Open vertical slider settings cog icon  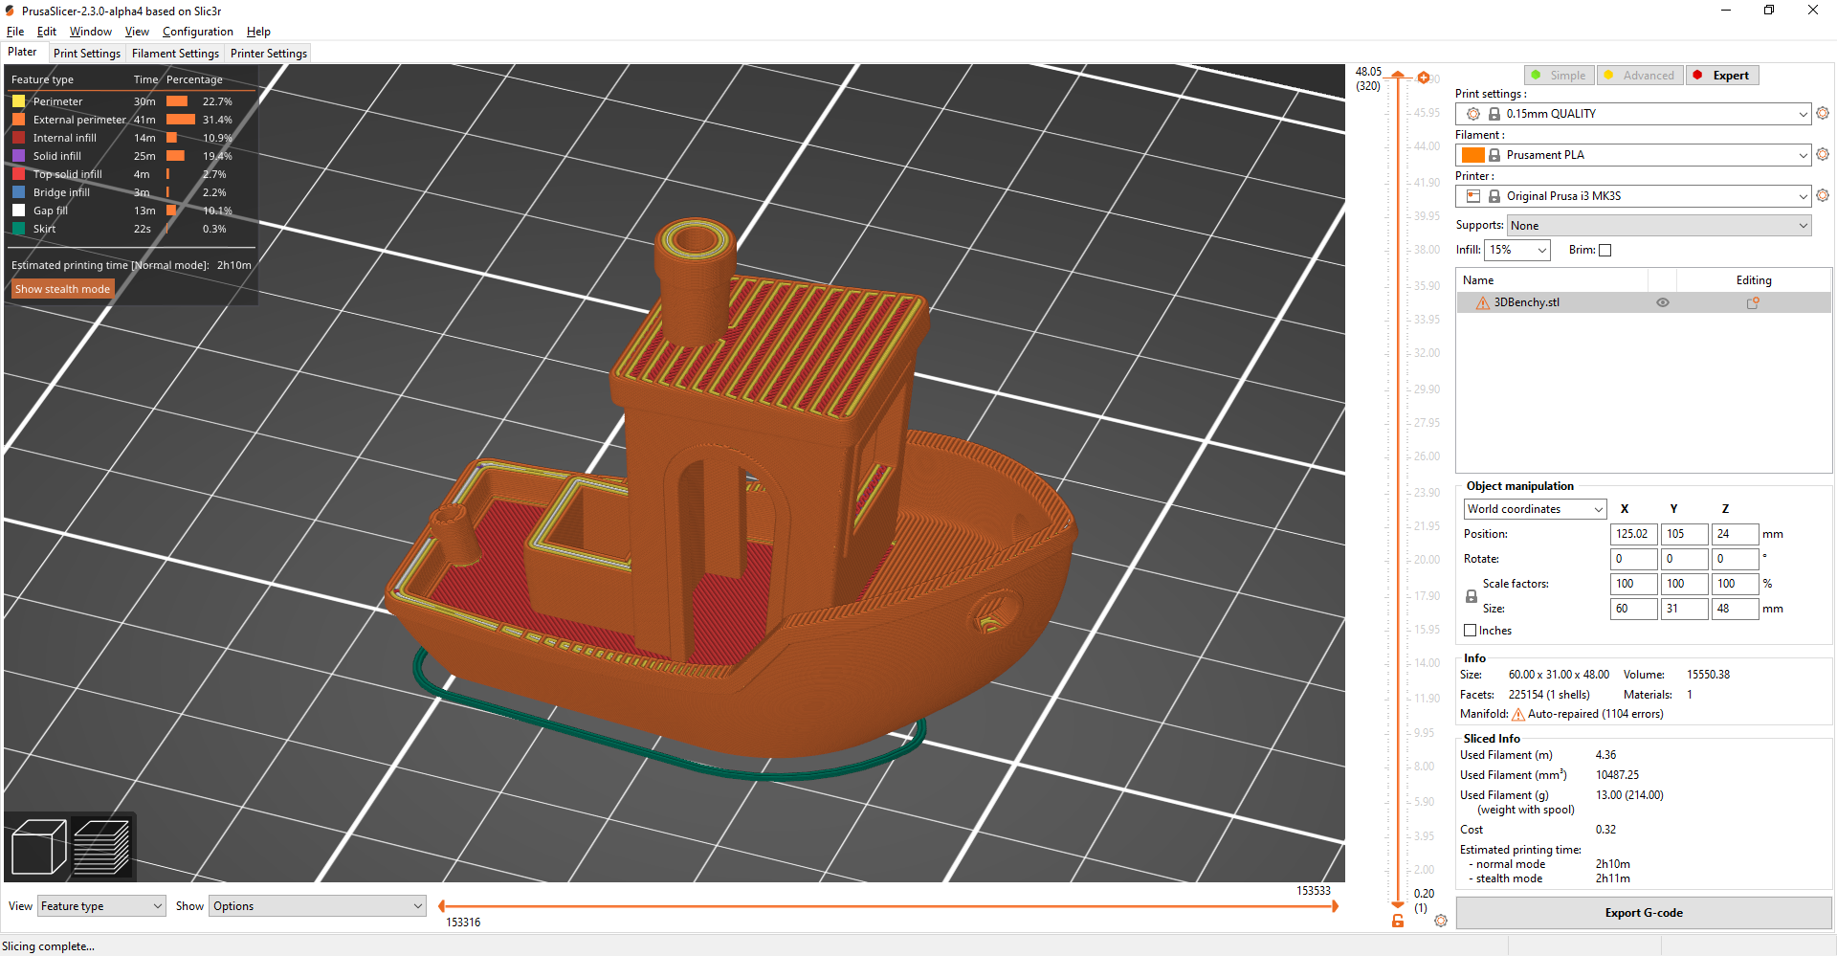[1441, 921]
